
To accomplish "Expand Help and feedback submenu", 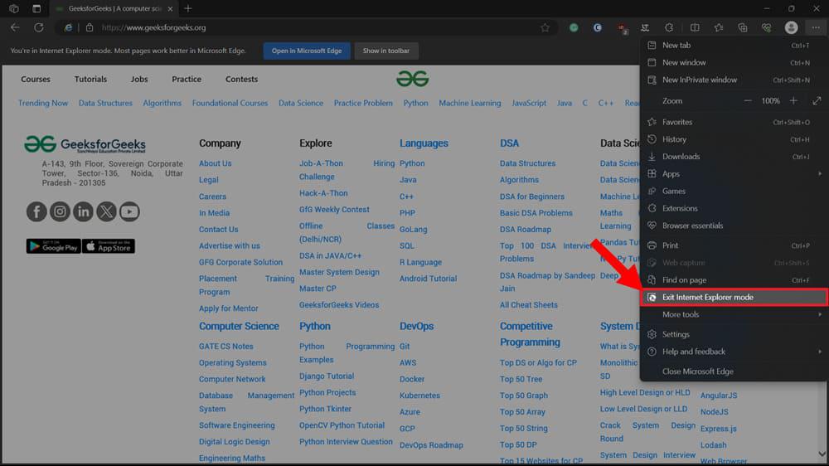I will (820, 352).
